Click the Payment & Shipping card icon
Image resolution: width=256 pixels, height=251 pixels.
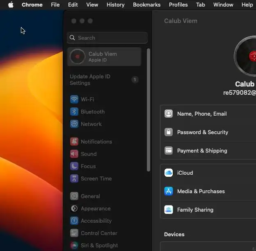click(x=169, y=151)
